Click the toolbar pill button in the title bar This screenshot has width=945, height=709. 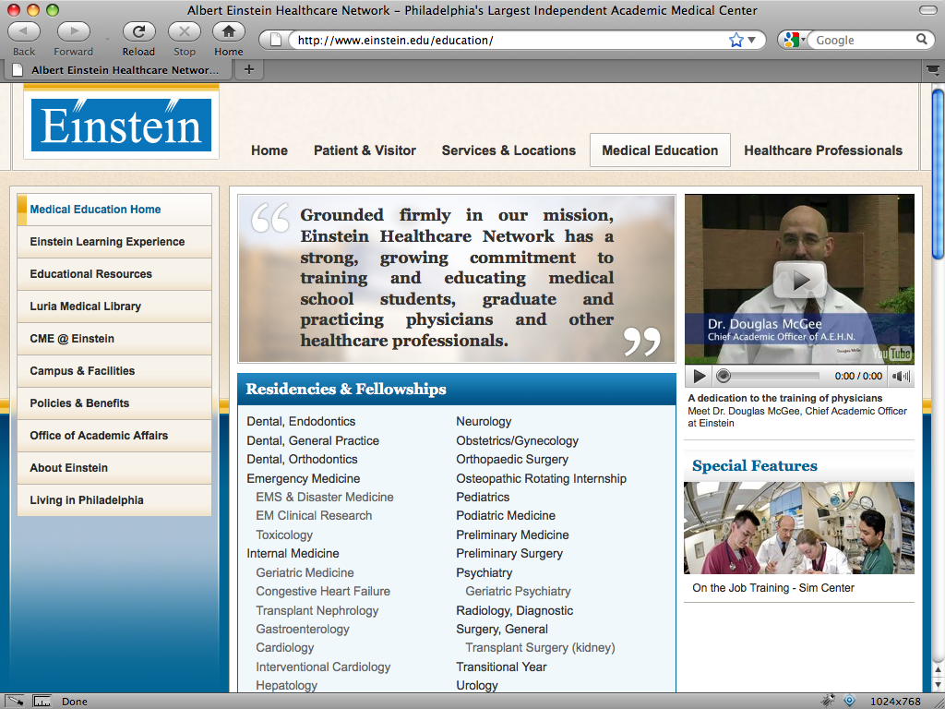pos(927,10)
